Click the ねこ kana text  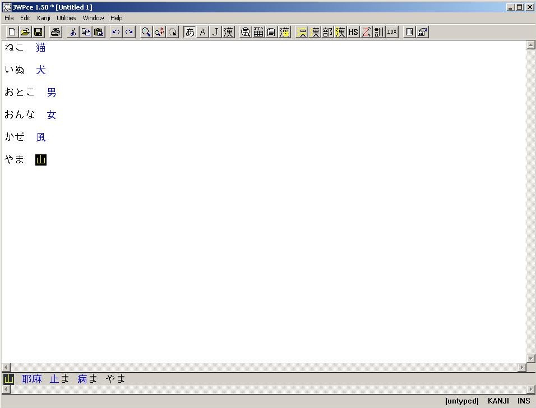(x=15, y=47)
